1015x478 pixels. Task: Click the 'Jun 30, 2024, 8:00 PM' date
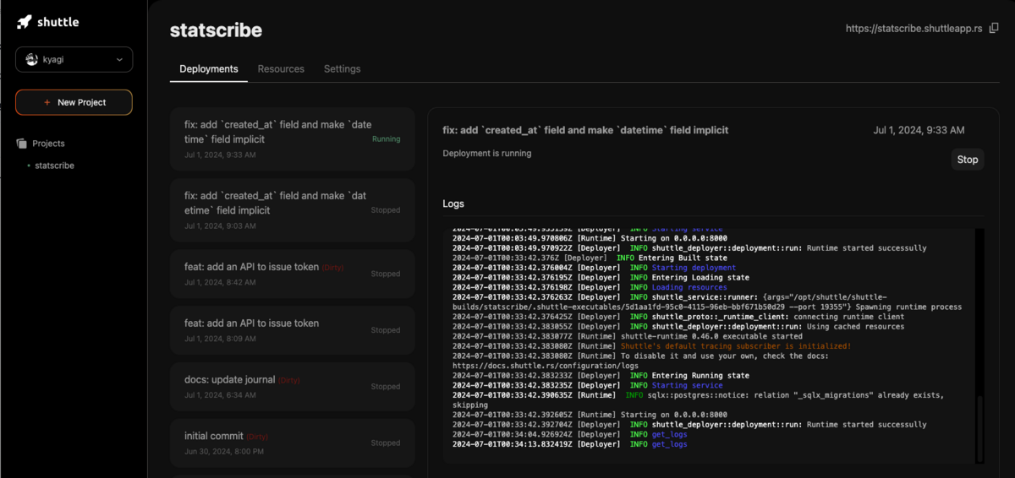[224, 452]
